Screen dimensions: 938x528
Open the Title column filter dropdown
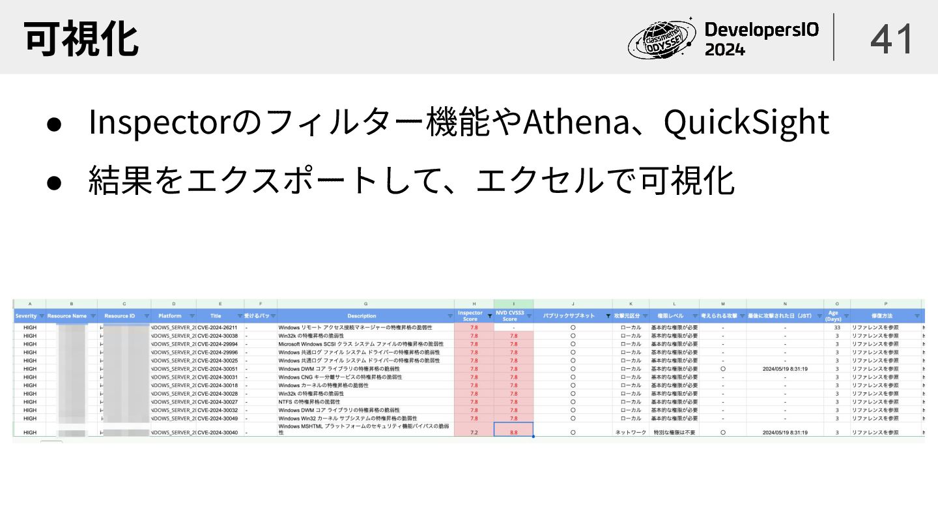pyautogui.click(x=239, y=316)
